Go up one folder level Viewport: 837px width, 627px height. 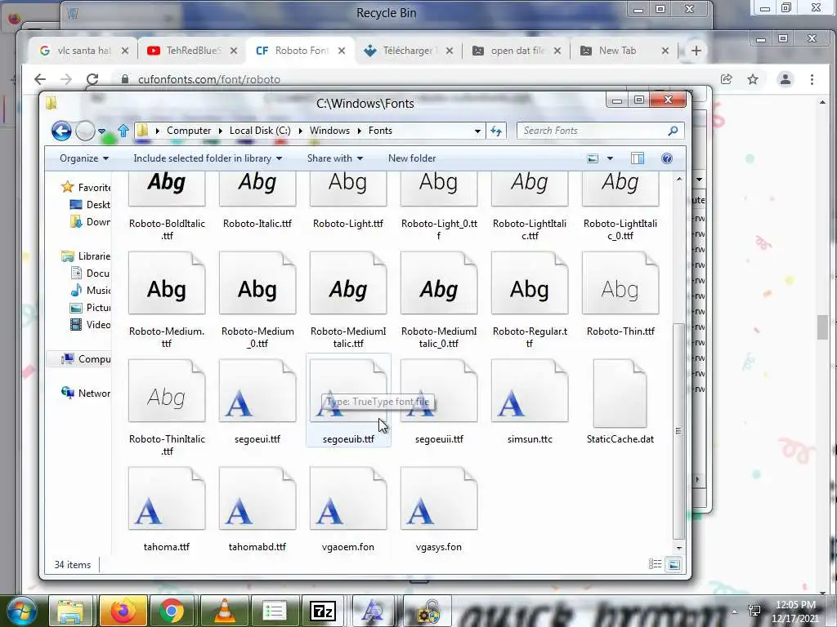[123, 131]
